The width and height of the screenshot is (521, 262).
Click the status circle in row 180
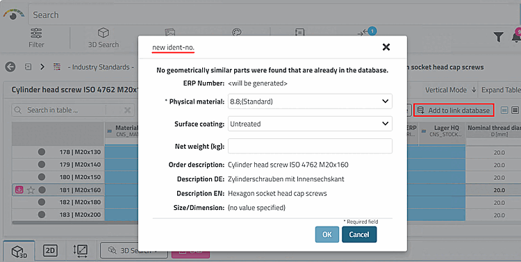(42, 177)
